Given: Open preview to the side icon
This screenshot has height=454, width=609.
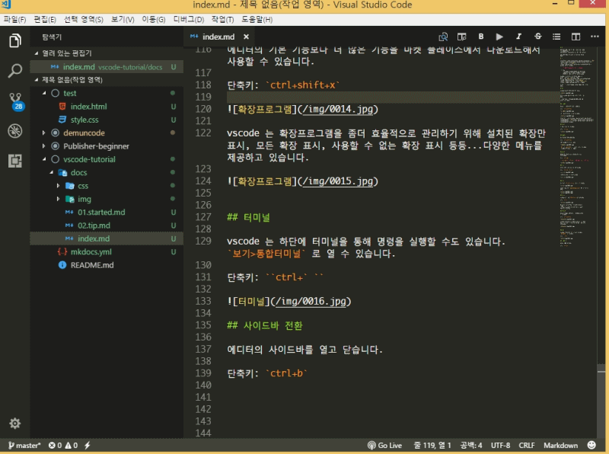Looking at the screenshot, I should click(x=461, y=37).
